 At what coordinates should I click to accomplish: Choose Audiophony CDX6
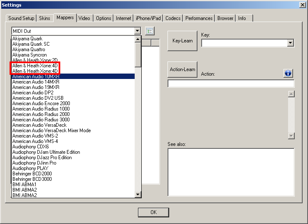coord(73,147)
